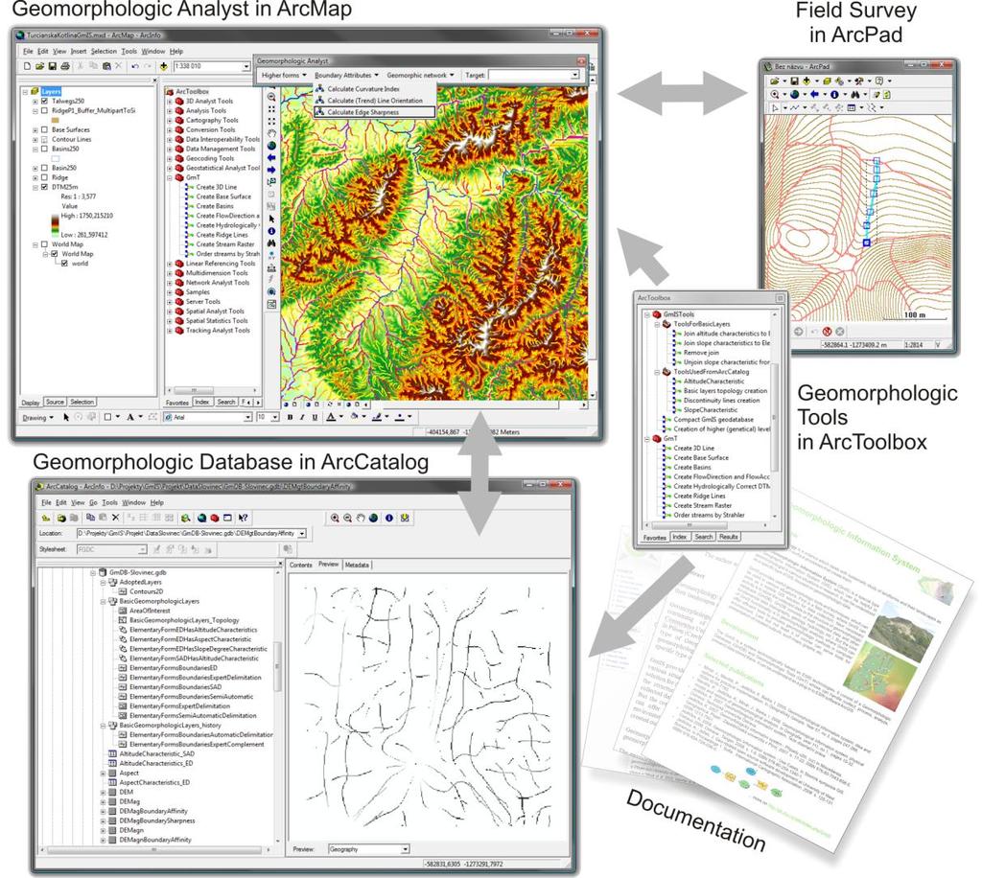Select the Select Elements arrow in ArcMap
Image resolution: width=982 pixels, height=878 pixels.
[271, 219]
